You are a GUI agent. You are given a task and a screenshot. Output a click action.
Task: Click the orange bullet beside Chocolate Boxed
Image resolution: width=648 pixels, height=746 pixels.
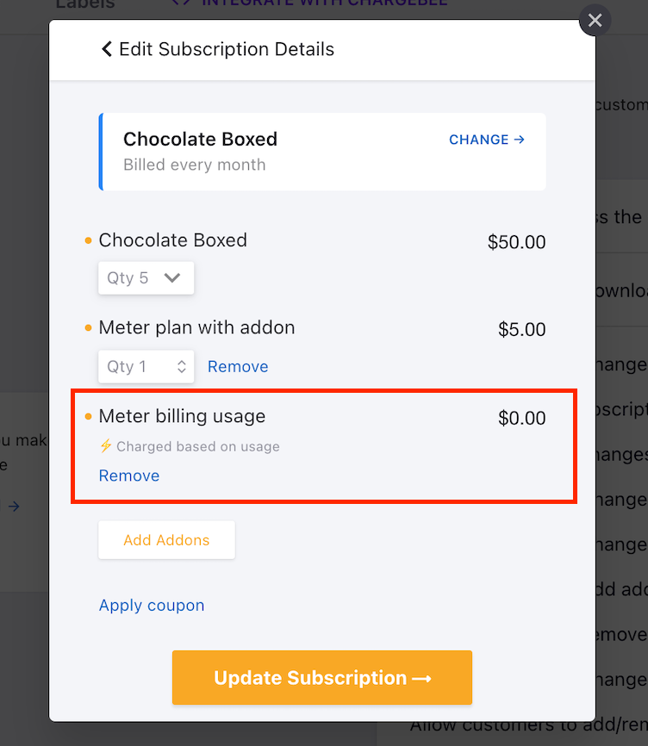pyautogui.click(x=88, y=240)
